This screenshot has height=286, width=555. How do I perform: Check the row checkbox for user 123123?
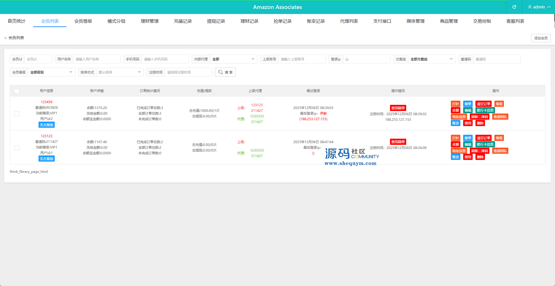17,148
